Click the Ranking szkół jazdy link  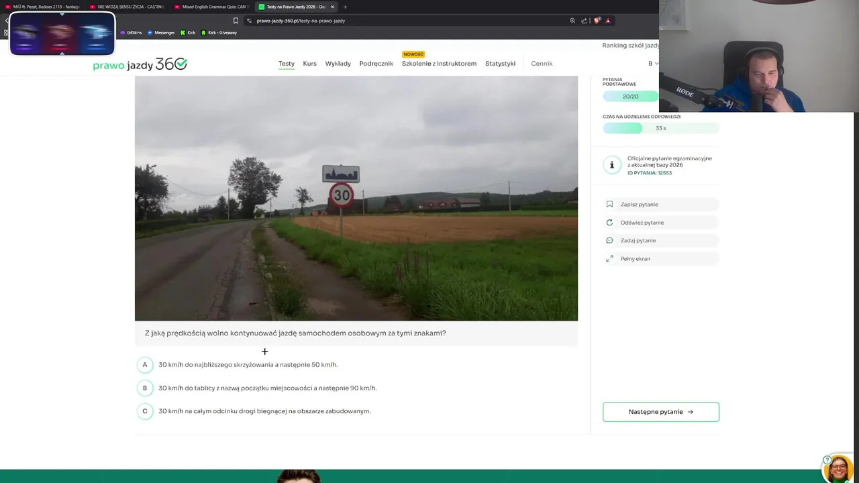(x=630, y=45)
